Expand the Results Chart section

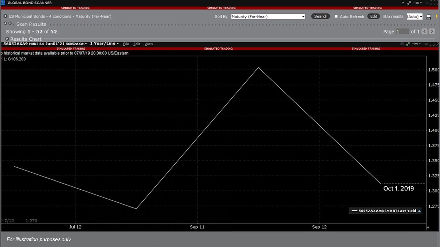[7, 39]
